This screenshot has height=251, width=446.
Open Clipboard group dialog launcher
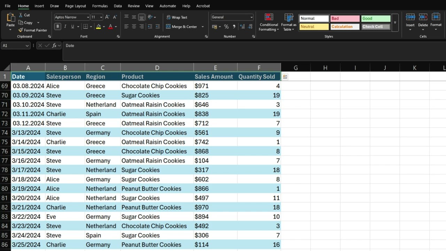[49, 37]
